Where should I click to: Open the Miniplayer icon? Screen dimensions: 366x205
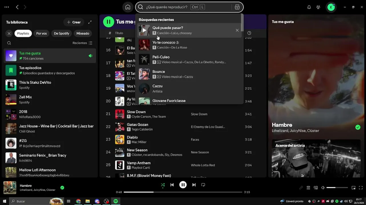click(353, 188)
